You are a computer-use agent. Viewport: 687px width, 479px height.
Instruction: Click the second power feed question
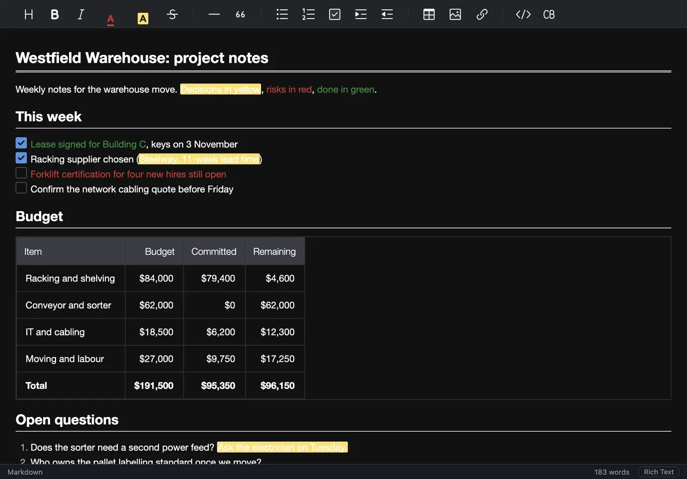click(x=122, y=447)
